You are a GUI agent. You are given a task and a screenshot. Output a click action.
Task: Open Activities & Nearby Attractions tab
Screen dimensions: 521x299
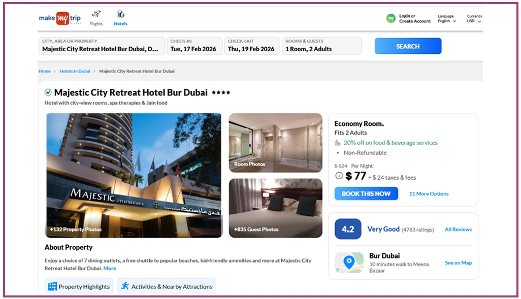tap(167, 286)
